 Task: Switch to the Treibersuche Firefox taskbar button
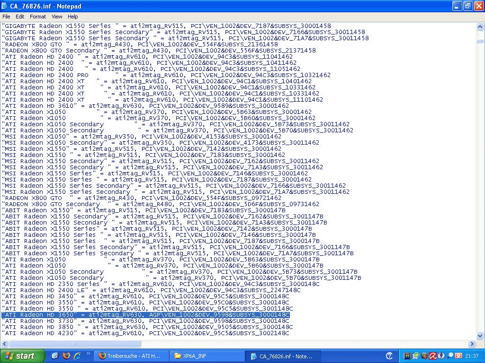point(132,356)
